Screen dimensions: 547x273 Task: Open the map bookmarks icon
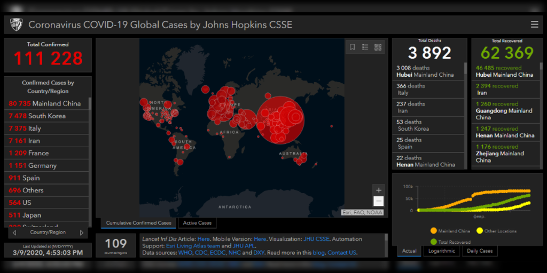tap(353, 47)
